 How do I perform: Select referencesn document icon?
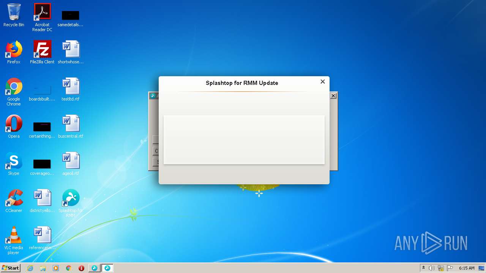tap(42, 238)
